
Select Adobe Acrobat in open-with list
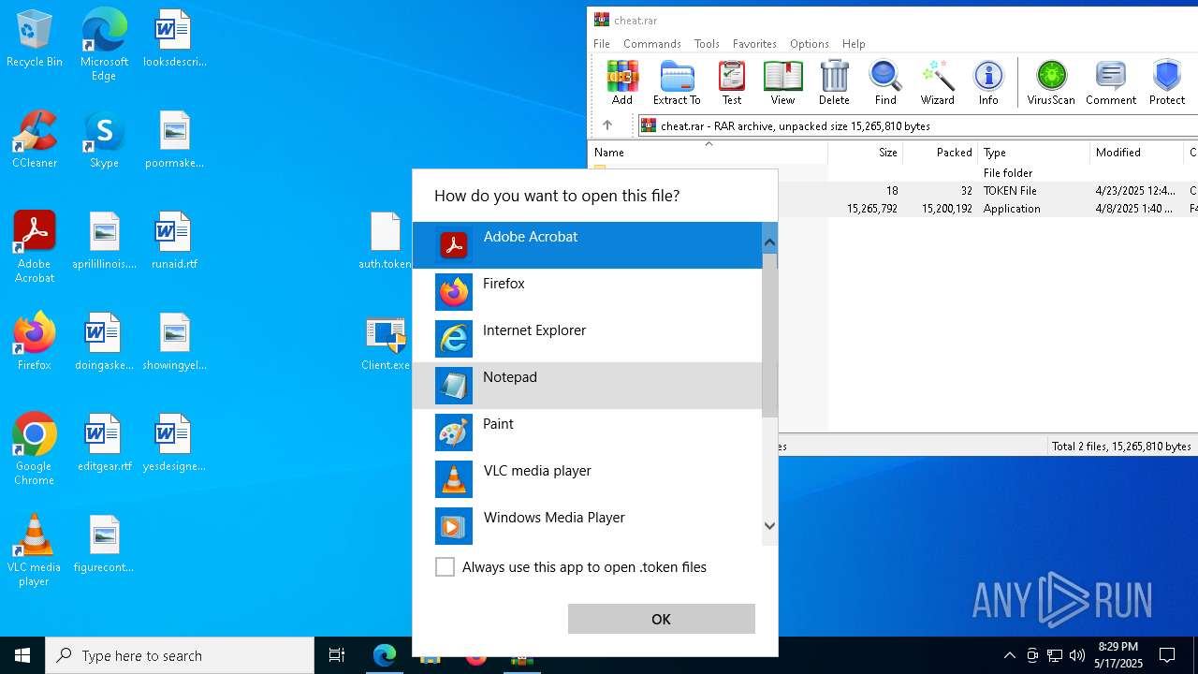pos(587,245)
